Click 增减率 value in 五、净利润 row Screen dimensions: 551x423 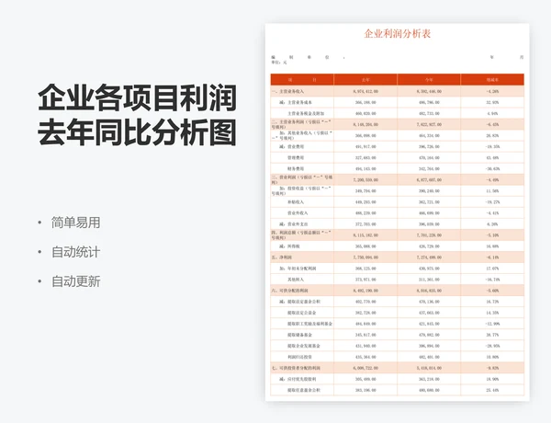492,257
